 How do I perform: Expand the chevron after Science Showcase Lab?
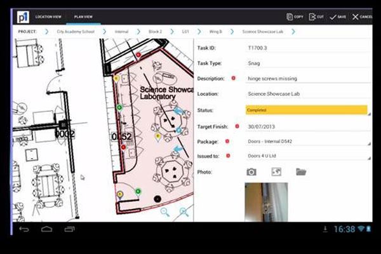point(293,32)
